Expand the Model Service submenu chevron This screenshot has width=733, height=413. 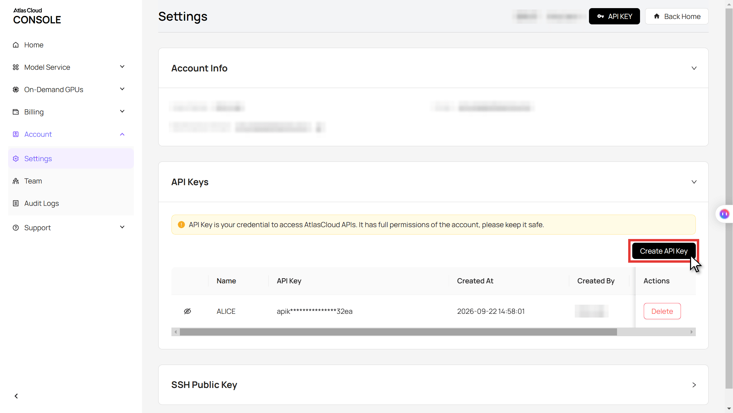122,67
